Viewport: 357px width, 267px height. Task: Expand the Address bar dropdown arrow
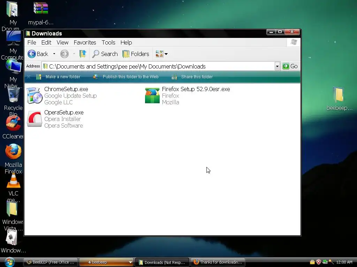[x=277, y=66]
